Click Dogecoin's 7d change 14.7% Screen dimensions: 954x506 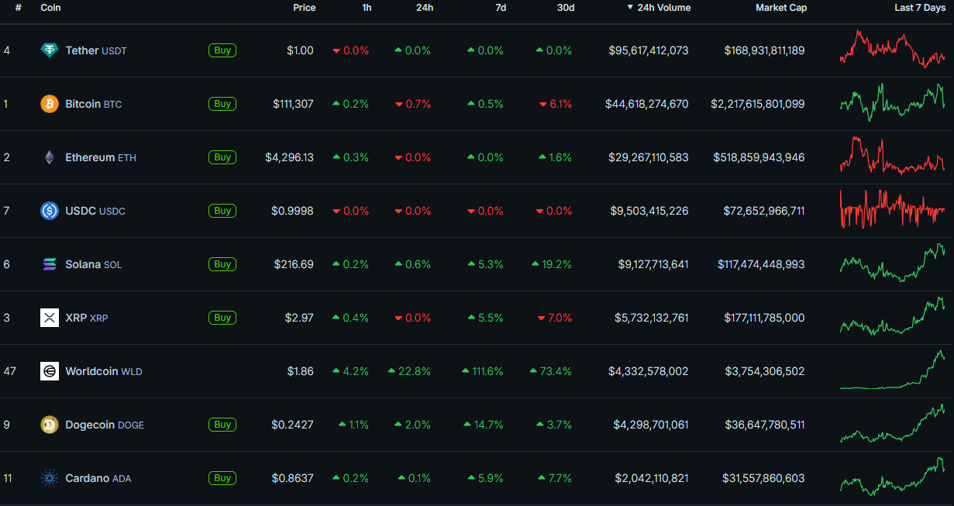(x=484, y=425)
